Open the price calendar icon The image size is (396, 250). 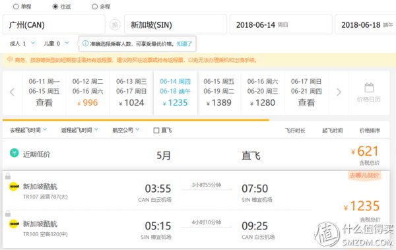click(369, 88)
